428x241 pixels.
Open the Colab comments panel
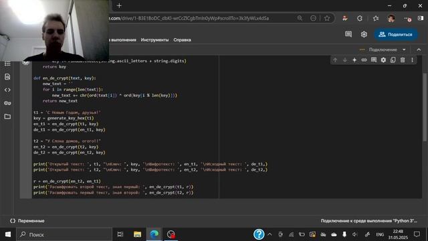click(x=348, y=34)
